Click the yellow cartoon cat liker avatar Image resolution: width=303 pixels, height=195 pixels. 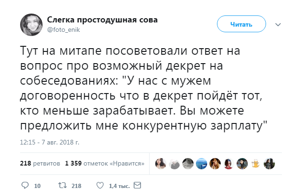click(x=255, y=163)
